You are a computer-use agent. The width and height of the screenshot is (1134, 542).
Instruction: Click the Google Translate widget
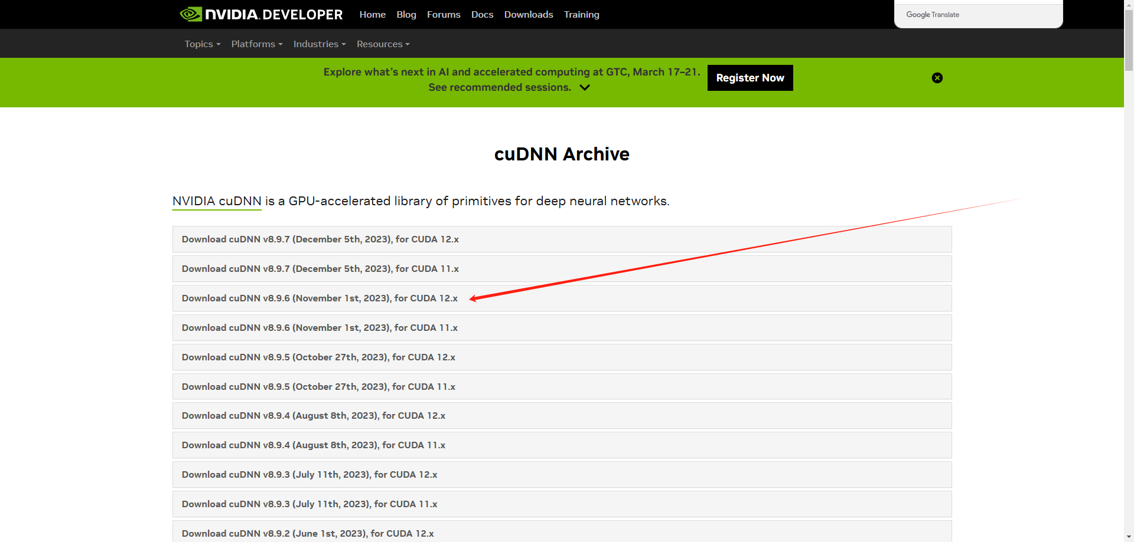click(933, 15)
